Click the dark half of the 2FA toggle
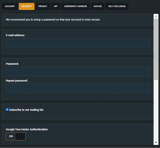The width and height of the screenshot is (160, 148). (x=20, y=136)
